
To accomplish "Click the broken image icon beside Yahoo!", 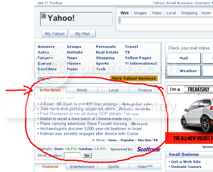I will click(x=44, y=16).
